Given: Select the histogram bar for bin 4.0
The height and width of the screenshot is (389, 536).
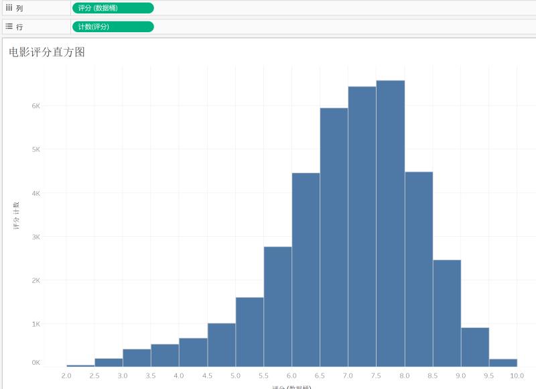Looking at the screenshot, I should (193, 352).
